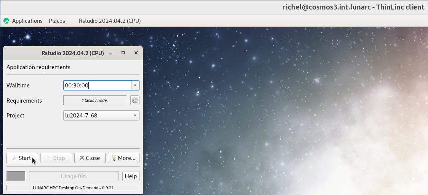
Task: Click the Help button
Action: [x=131, y=176]
